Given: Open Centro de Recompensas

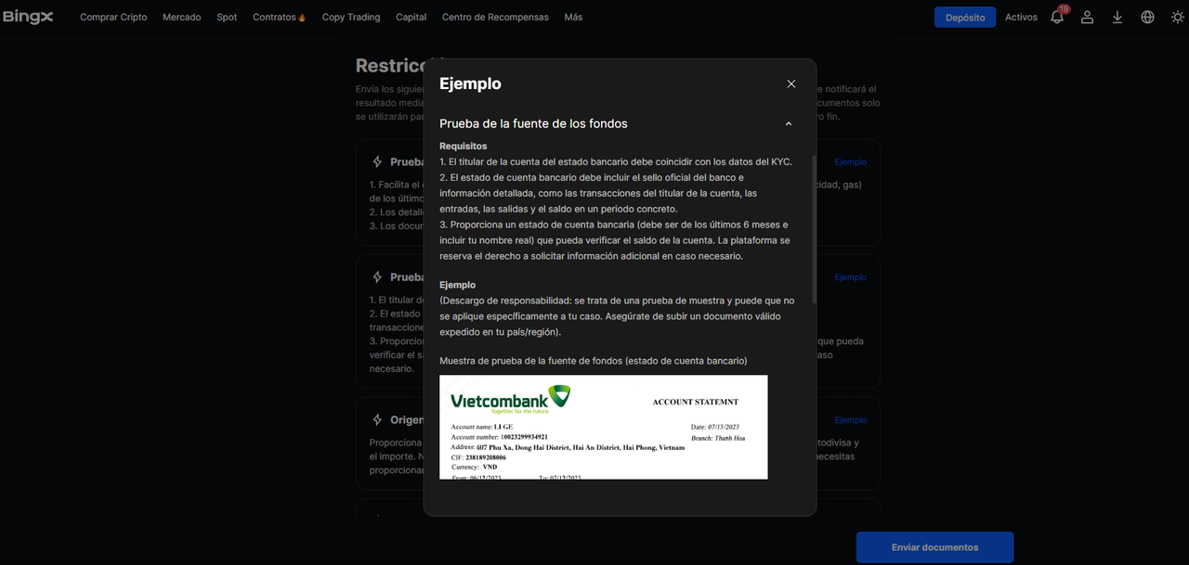Looking at the screenshot, I should 495,17.
